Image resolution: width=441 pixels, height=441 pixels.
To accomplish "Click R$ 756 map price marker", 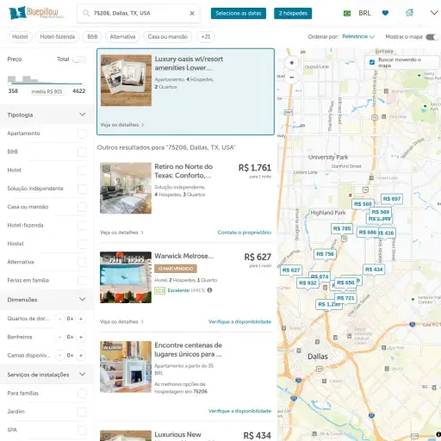I will pos(325,254).
